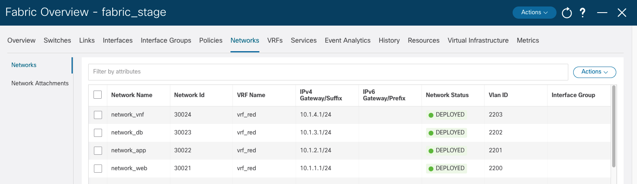Click the gateway 10.1.4.1/24
Viewport: 637px width, 184px height.
pyautogui.click(x=315, y=115)
